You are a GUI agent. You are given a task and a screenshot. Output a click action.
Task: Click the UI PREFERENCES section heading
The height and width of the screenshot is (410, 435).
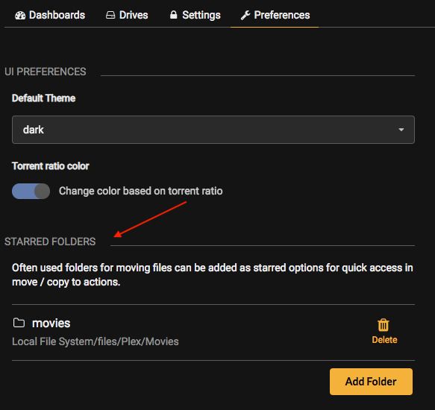coord(46,72)
